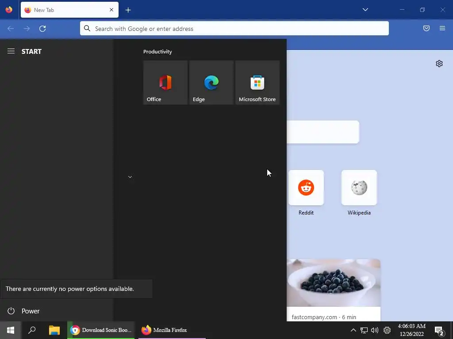
Task: Launch Edge from the Productivity tiles
Action: click(x=211, y=83)
